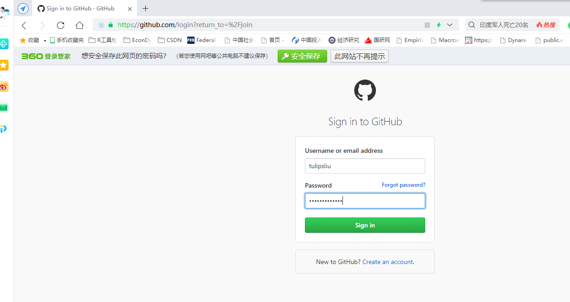The height and width of the screenshot is (302, 570).
Task: Click the green Sign in button
Action: tap(365, 225)
